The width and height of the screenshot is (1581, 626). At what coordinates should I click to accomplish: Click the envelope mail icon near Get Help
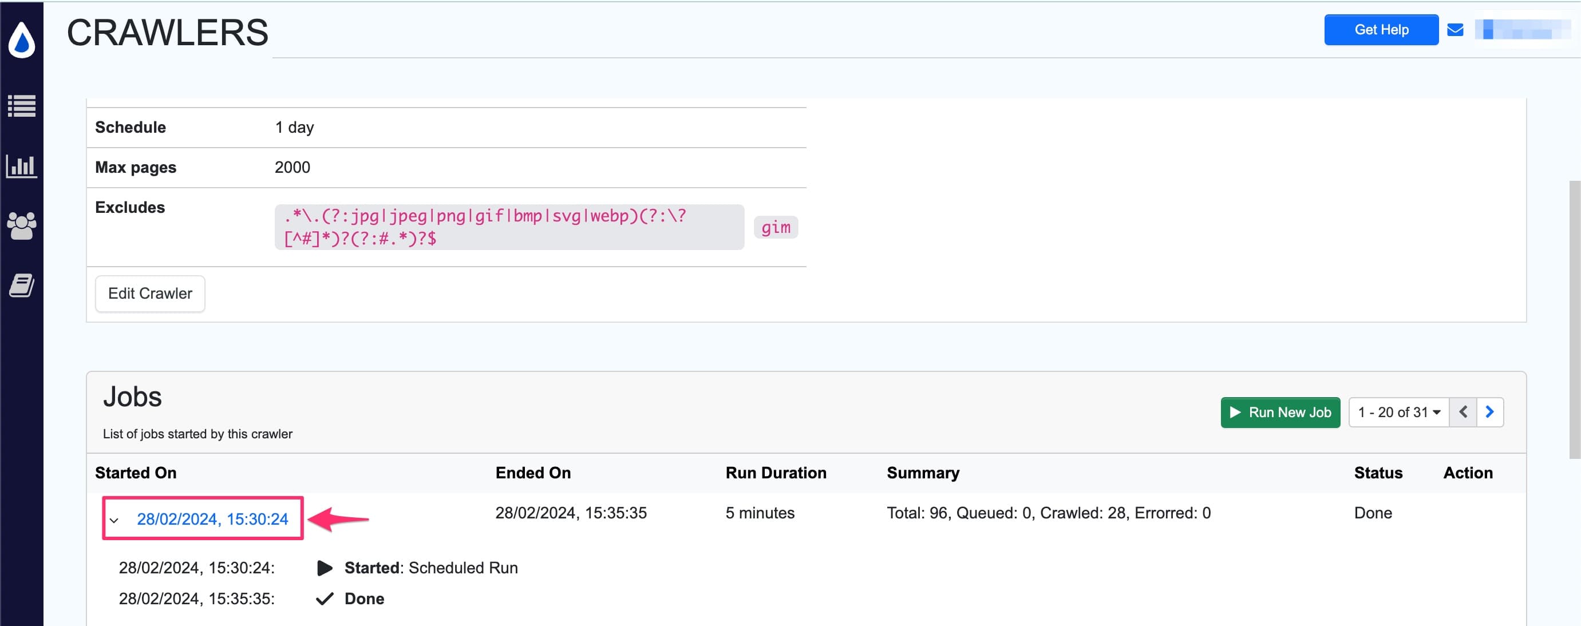pos(1455,29)
